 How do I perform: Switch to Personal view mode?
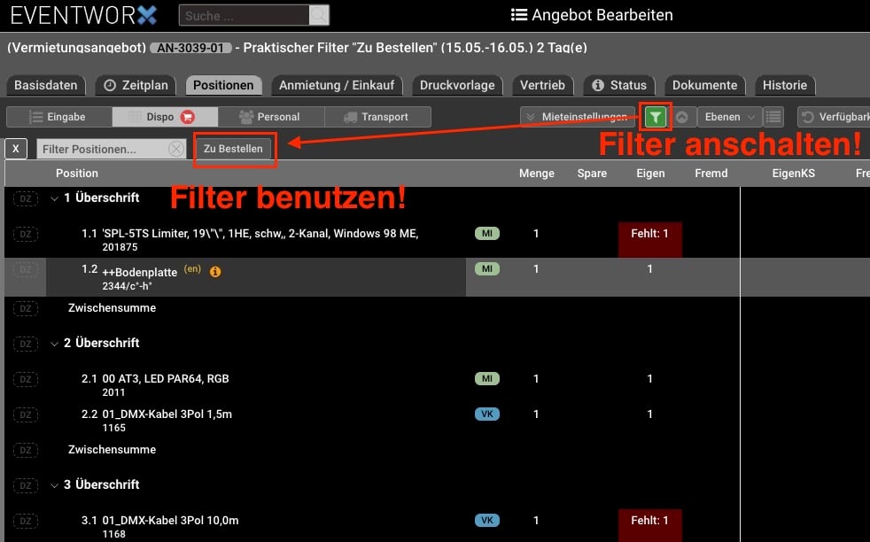click(x=269, y=117)
